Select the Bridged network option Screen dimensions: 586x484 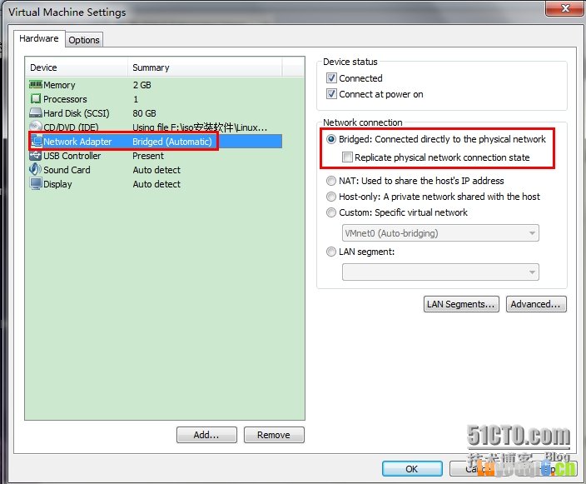click(331, 139)
